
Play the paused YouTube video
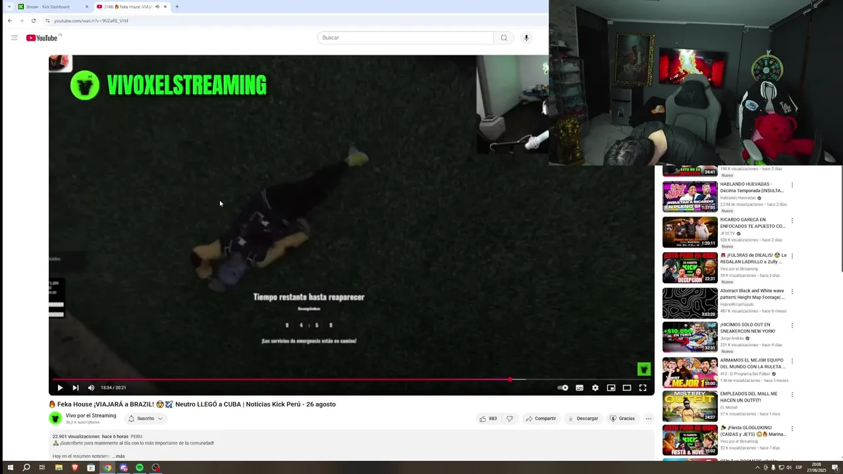(x=60, y=388)
